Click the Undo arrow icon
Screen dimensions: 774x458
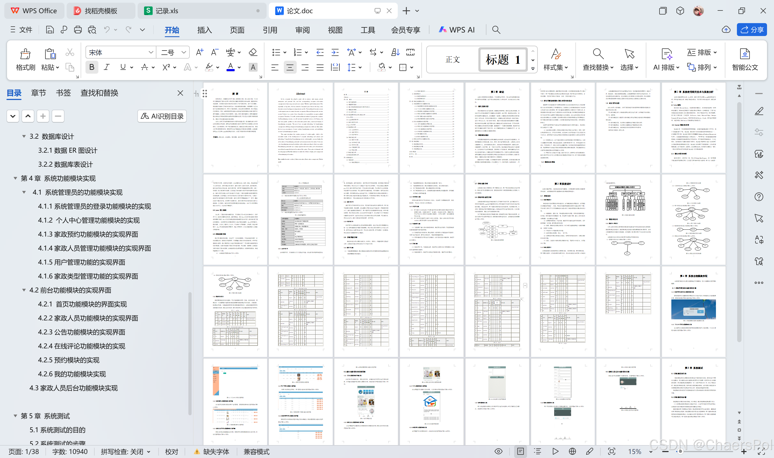(107, 30)
